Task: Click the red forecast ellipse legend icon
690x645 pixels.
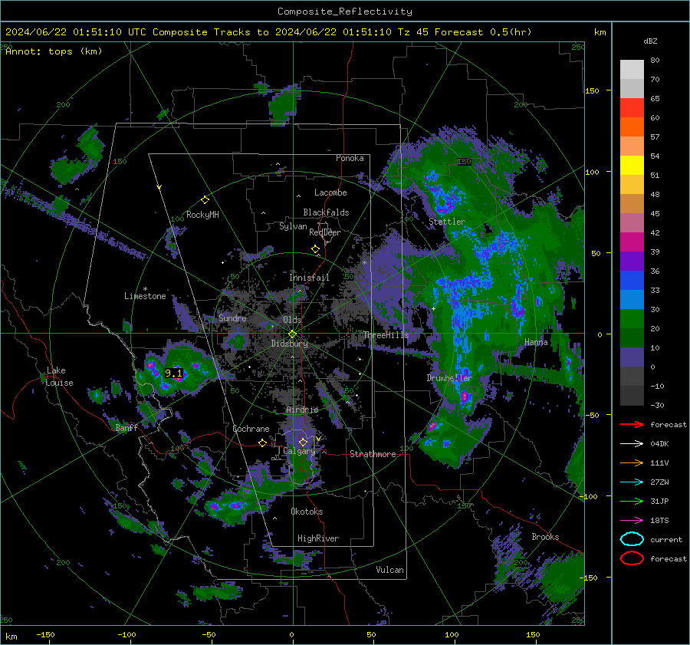Action: pyautogui.click(x=632, y=558)
